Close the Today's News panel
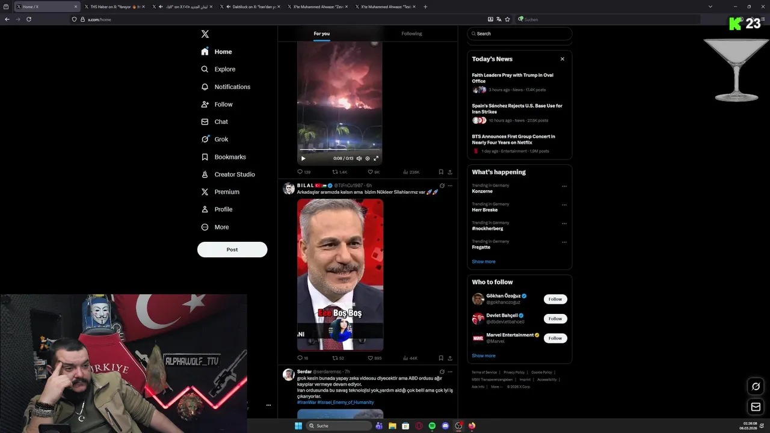 (562, 59)
